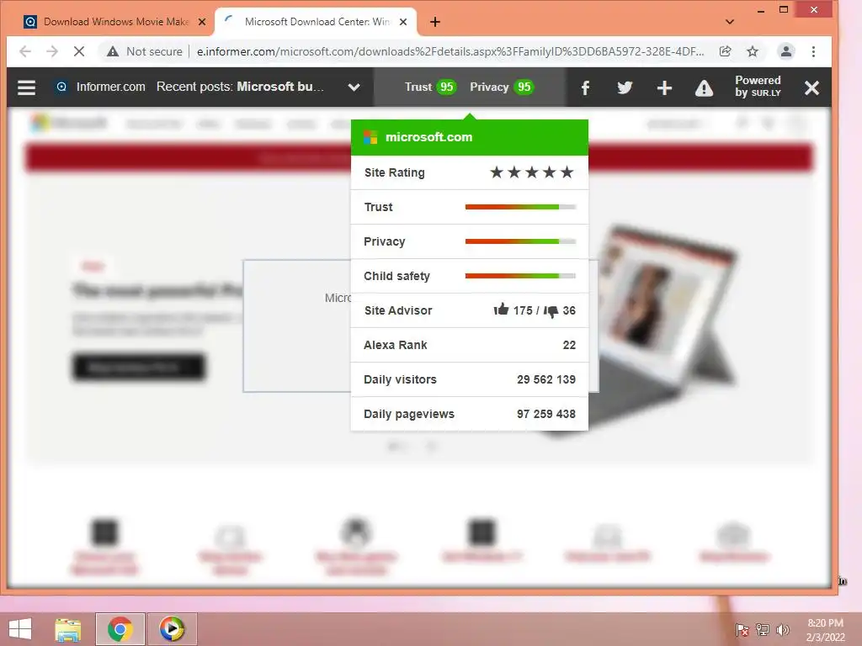Select the Alexa Rank value 22
Screen dimensions: 862x646
tap(569, 345)
